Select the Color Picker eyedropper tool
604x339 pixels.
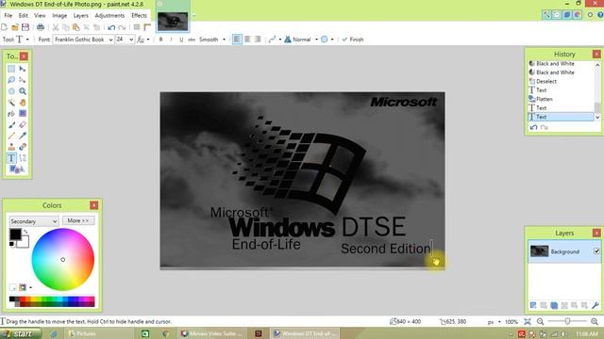pyautogui.click(x=23, y=136)
